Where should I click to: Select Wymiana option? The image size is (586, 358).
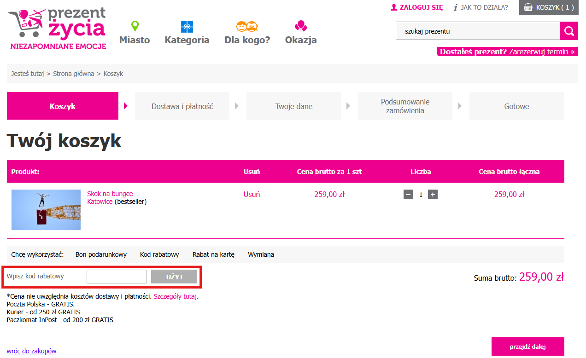[261, 254]
